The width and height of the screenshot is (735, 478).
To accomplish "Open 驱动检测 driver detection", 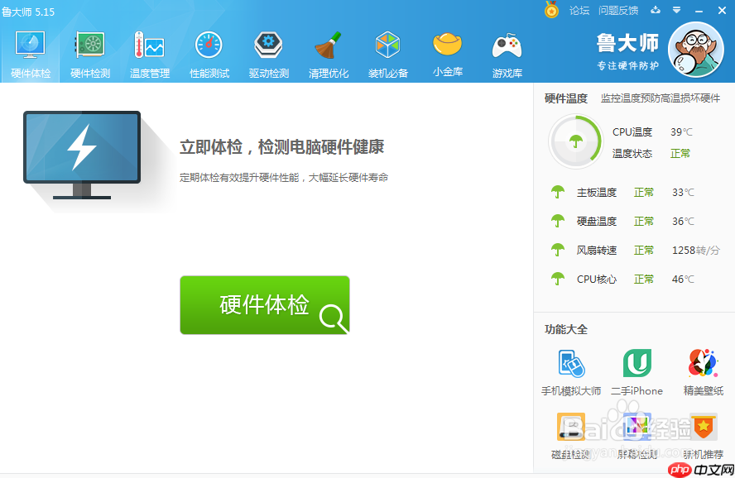I will 269,55.
